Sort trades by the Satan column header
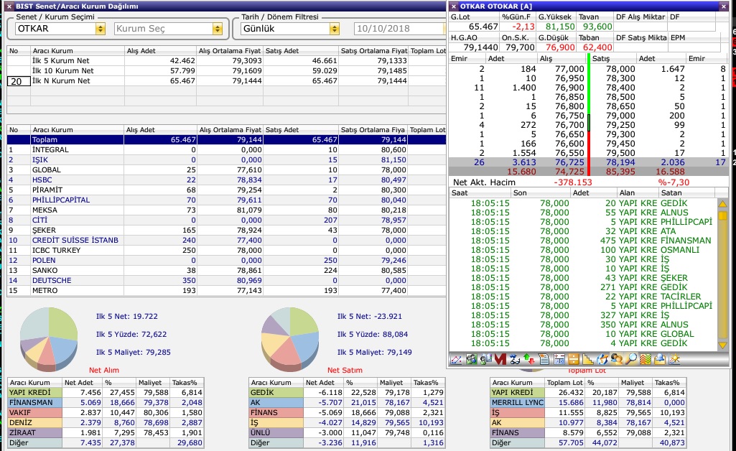The height and width of the screenshot is (451, 736). tap(686, 193)
